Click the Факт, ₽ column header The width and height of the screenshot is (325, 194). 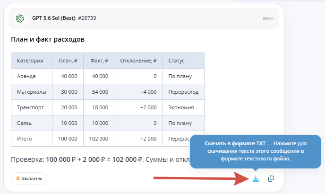[99, 61]
